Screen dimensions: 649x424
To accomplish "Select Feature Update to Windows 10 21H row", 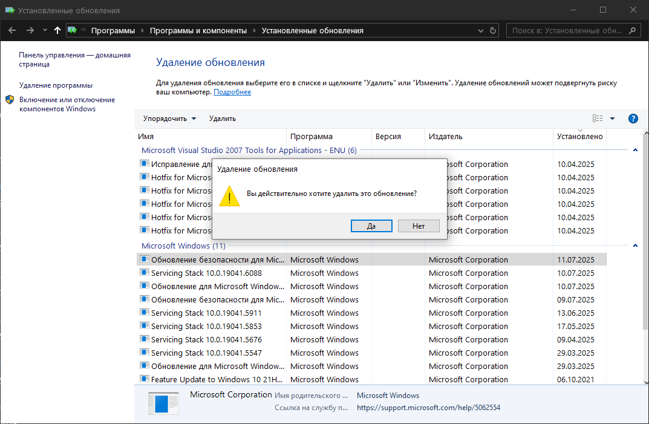I will coord(371,379).
